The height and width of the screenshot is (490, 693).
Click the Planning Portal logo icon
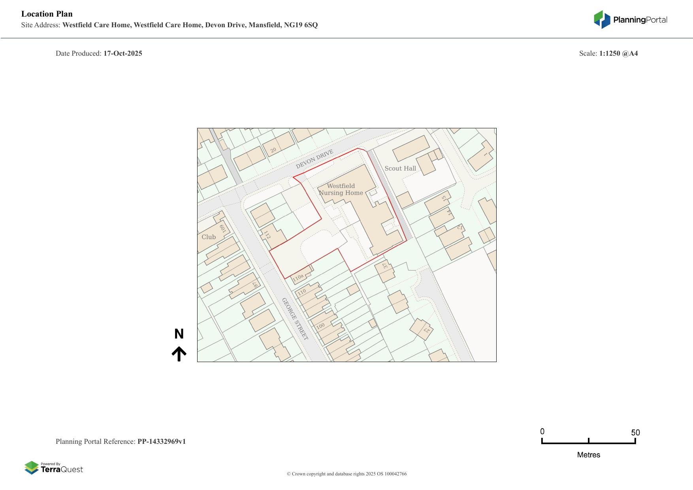(x=602, y=19)
